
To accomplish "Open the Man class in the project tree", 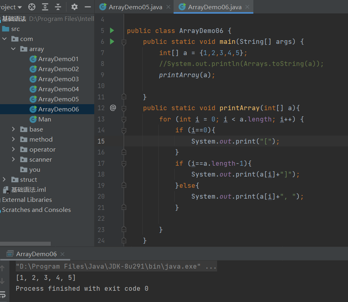I will point(44,119).
